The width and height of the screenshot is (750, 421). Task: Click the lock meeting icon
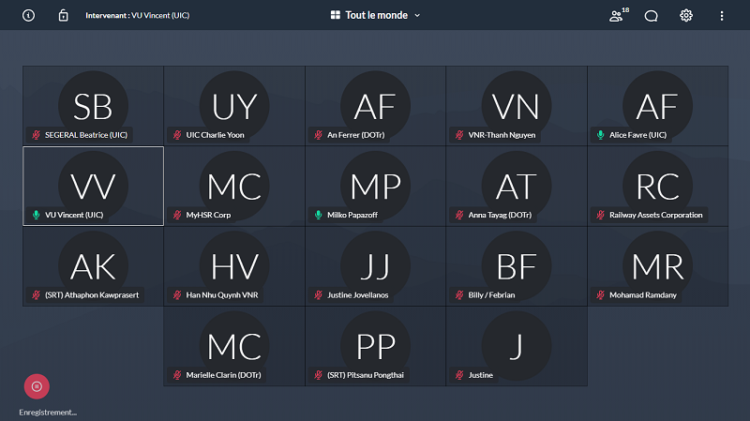pyautogui.click(x=63, y=15)
